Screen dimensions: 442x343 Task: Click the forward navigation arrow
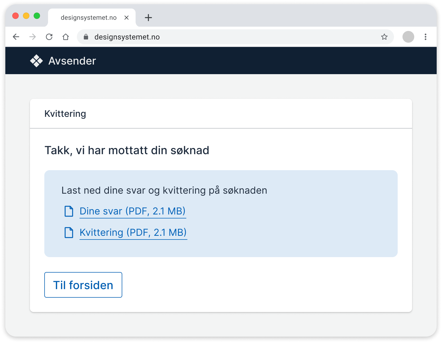33,37
